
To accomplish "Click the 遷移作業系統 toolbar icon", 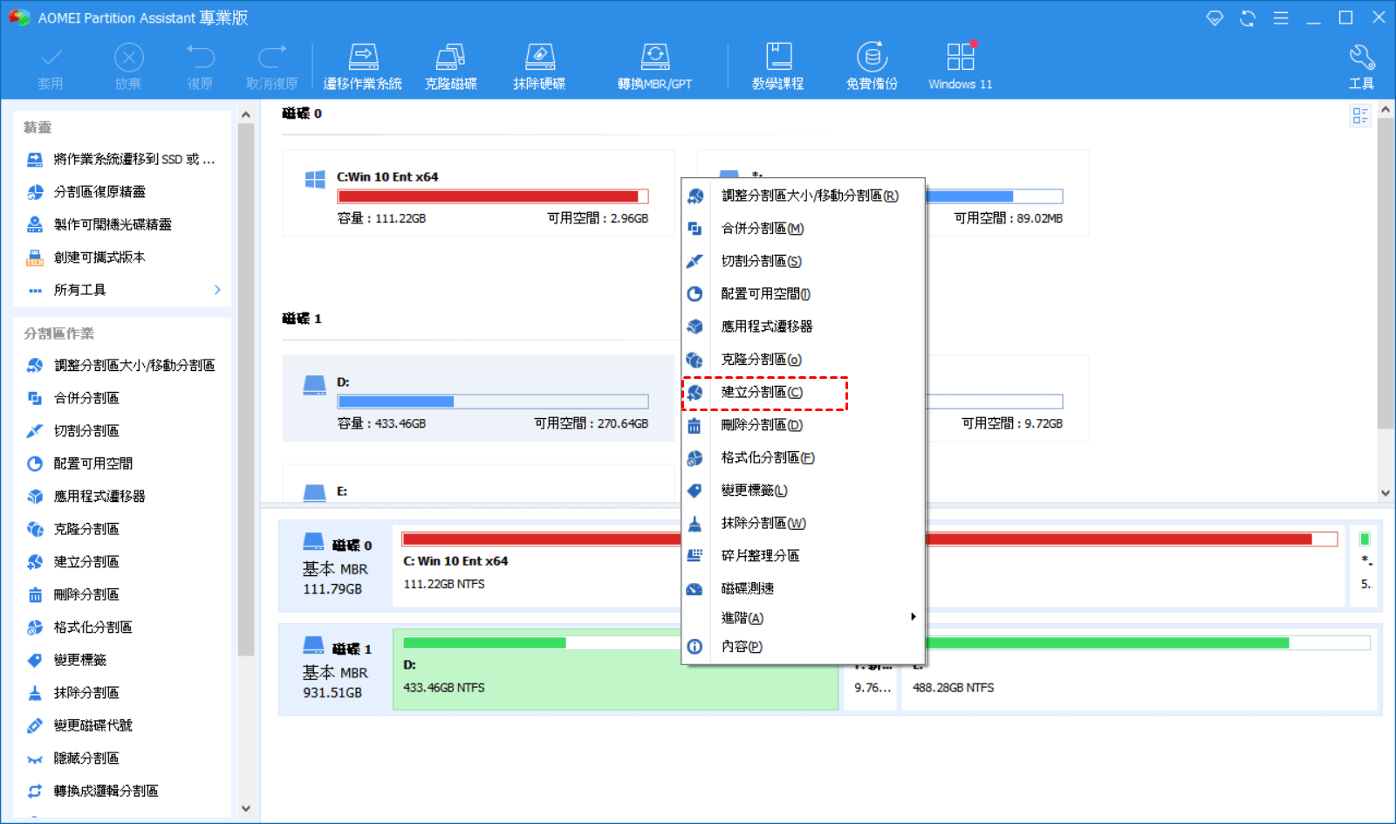I will tap(363, 67).
